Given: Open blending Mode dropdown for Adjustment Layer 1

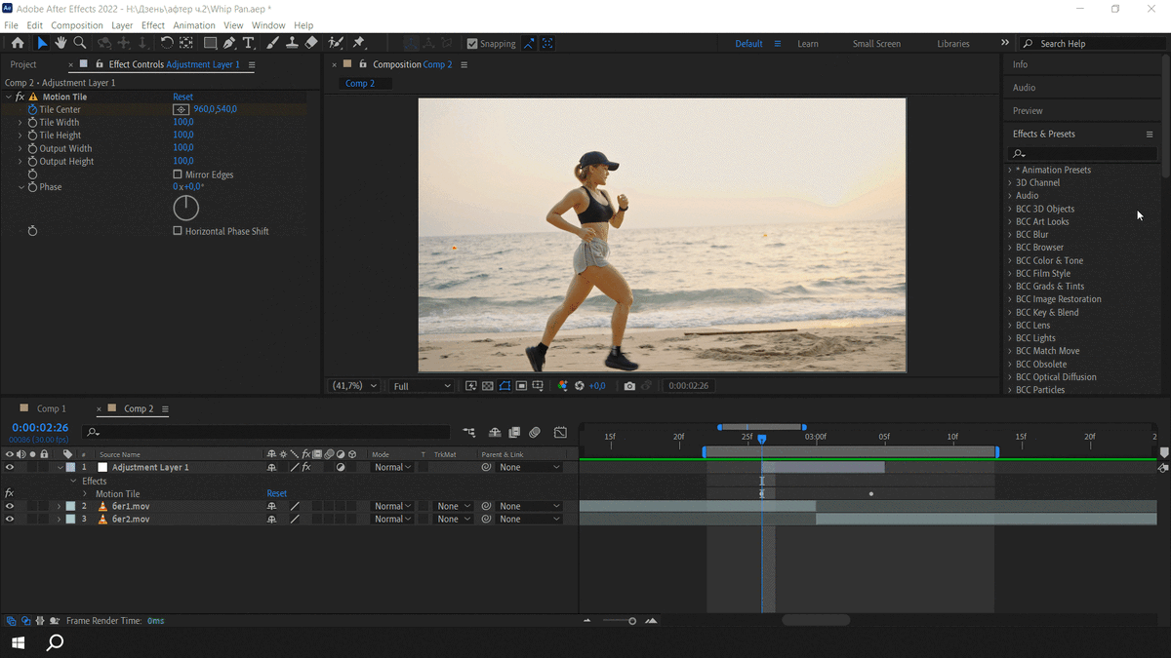Looking at the screenshot, I should coord(392,468).
